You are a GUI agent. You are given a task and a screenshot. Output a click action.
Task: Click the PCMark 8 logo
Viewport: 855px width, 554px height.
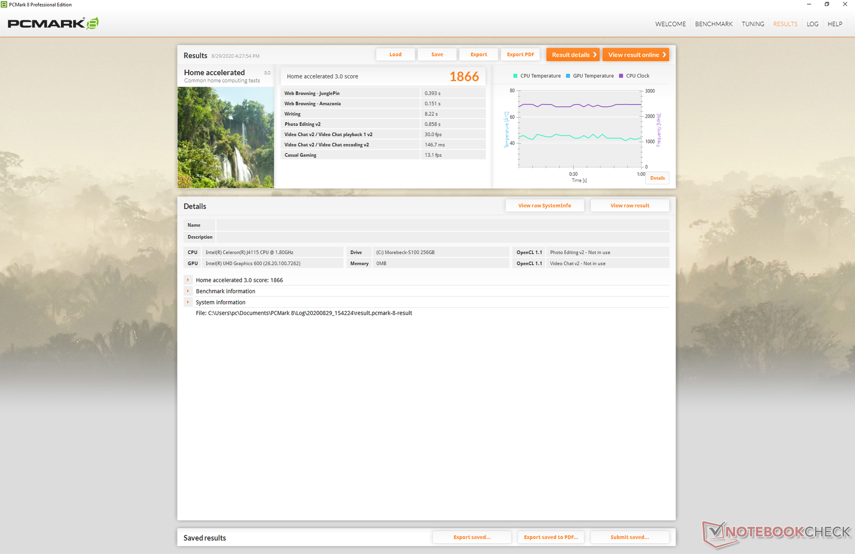coord(53,23)
